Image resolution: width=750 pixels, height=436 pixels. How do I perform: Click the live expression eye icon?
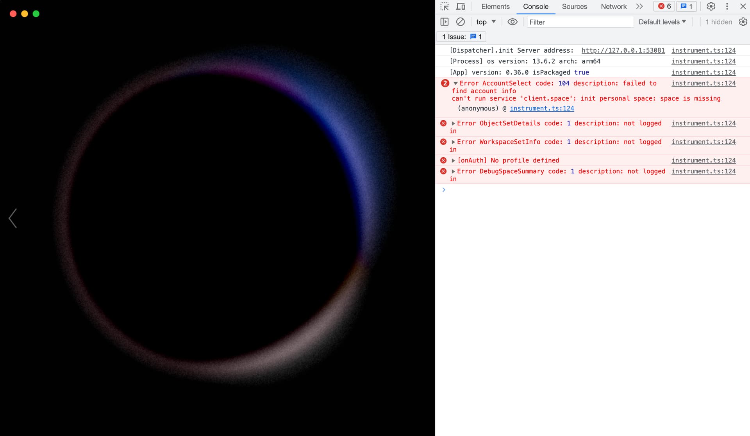[512, 22]
